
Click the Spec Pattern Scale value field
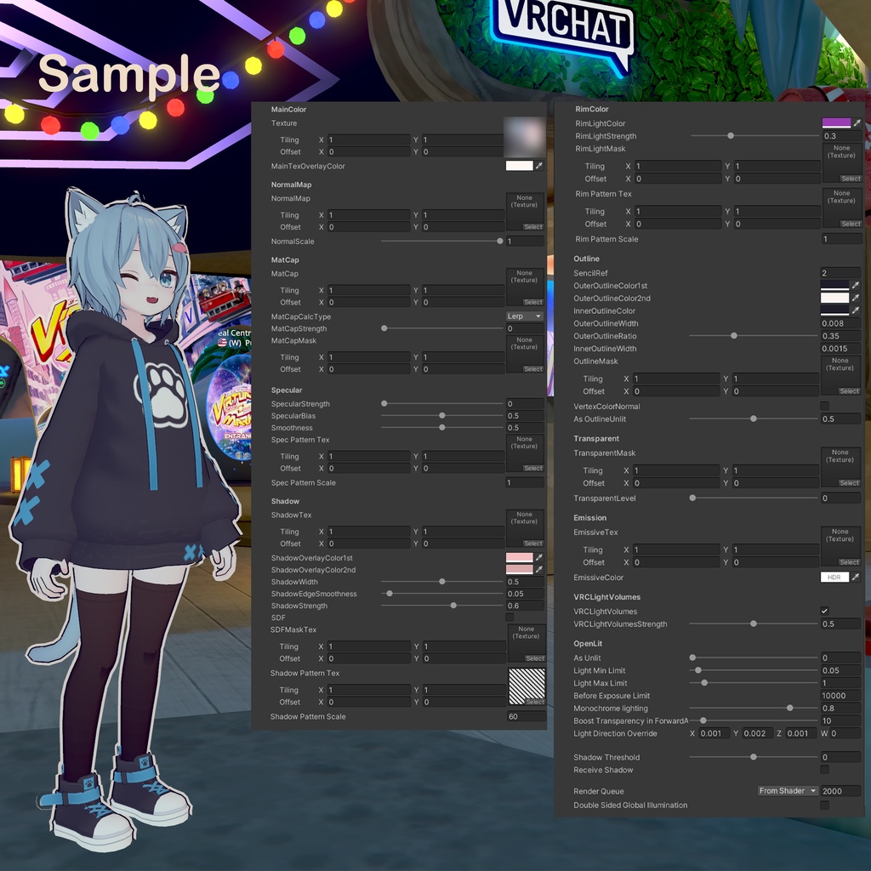(525, 483)
